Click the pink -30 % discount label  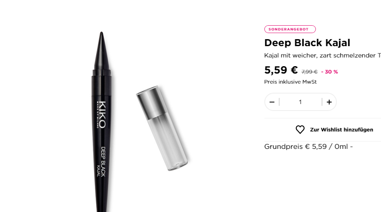(x=329, y=72)
